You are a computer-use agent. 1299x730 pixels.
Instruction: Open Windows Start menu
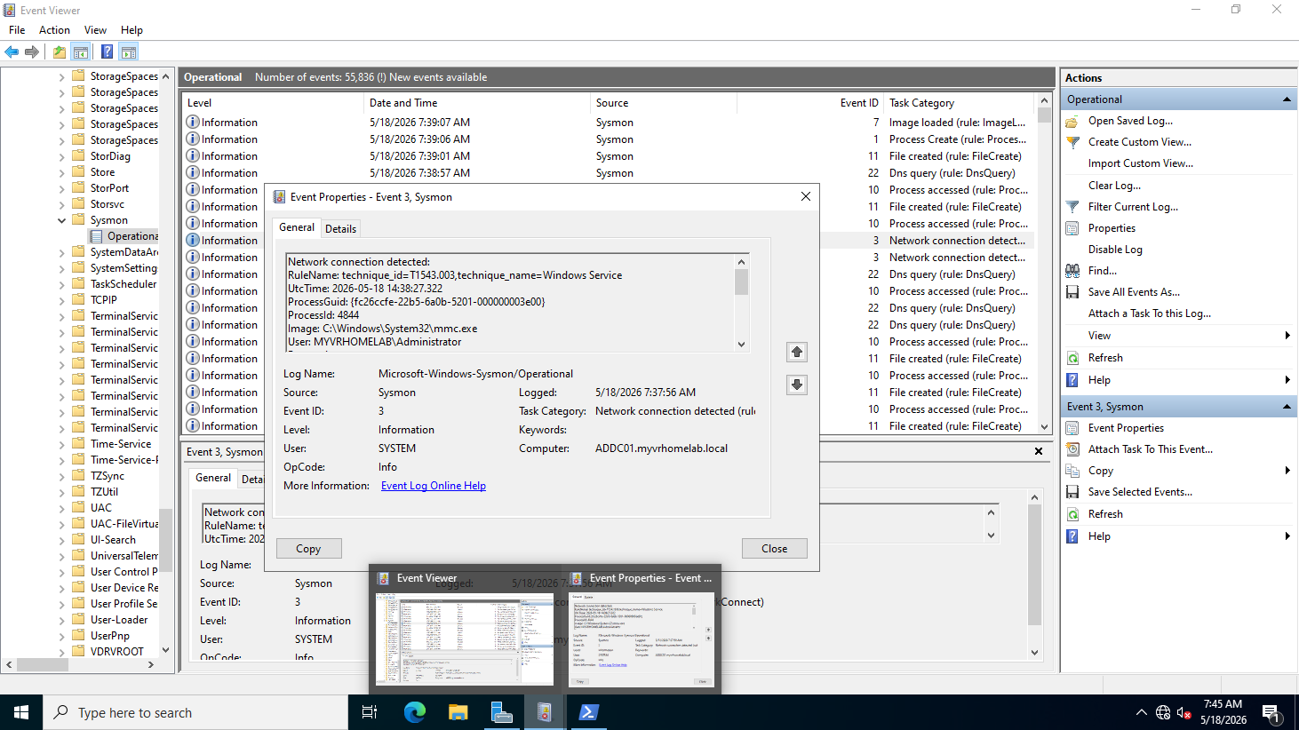pyautogui.click(x=21, y=712)
